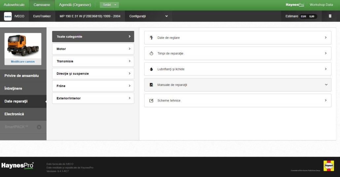Click the Transmisie category arrow
The width and height of the screenshot is (340, 177).
coord(129,61)
